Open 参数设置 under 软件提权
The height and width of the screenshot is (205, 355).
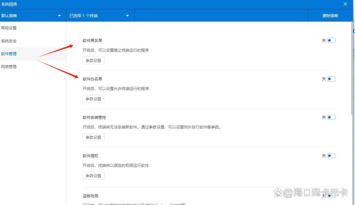tap(93, 175)
